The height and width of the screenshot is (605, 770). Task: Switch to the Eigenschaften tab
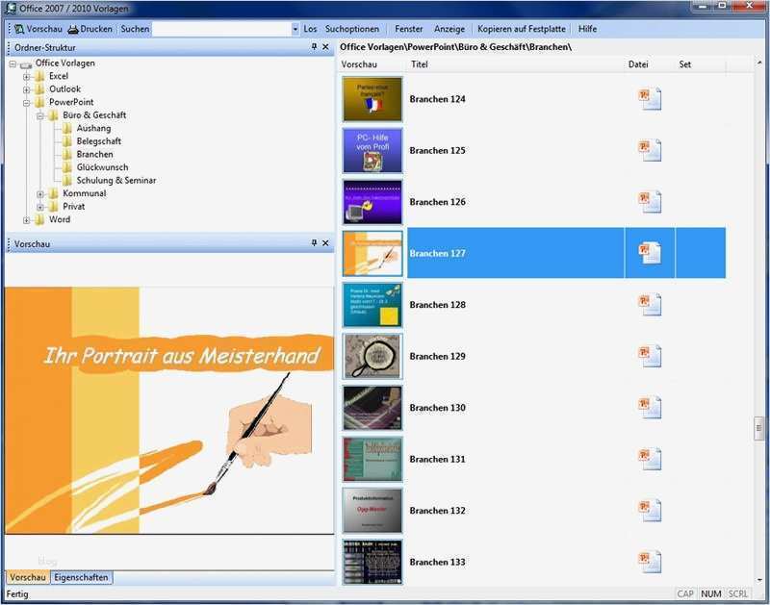(83, 578)
